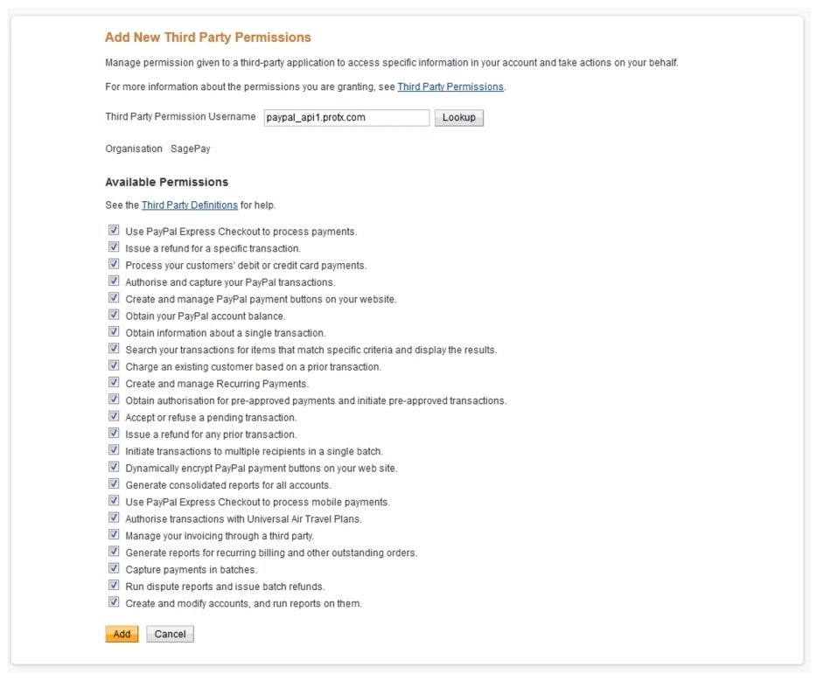Uncheck Accept or refuse a pending transaction

point(114,416)
